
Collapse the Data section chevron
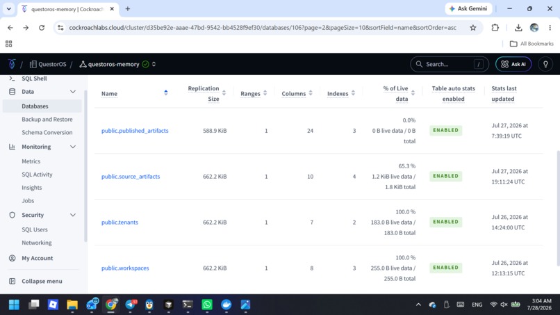point(73,92)
